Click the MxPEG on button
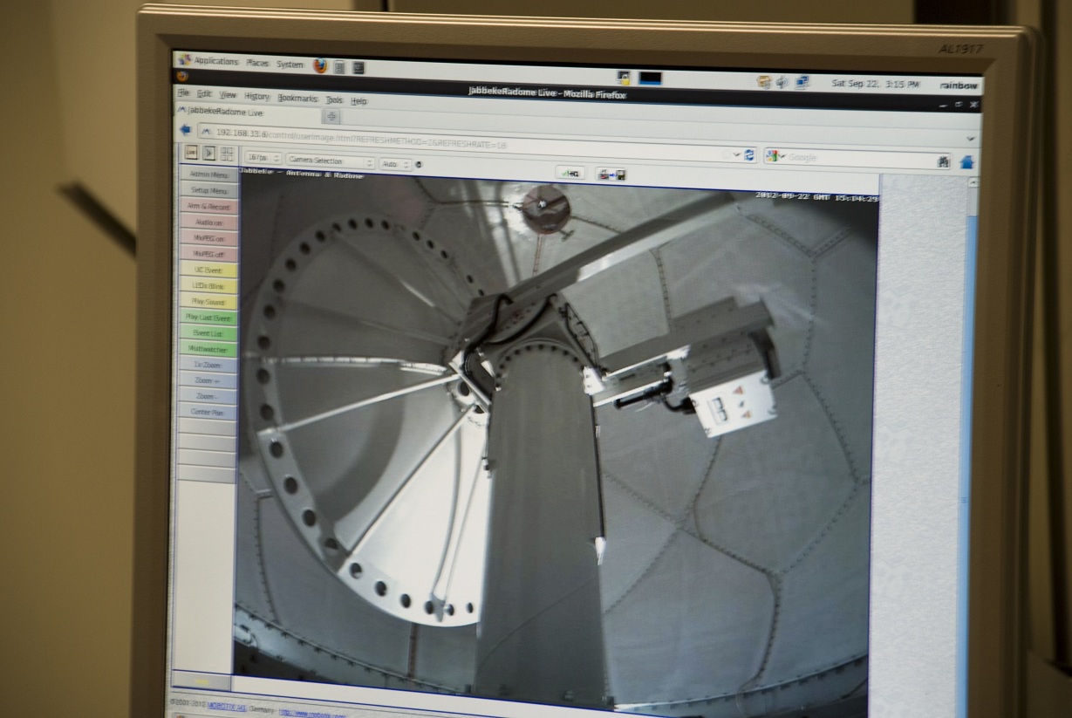Viewport: 1072px width, 718px height. coord(208,238)
